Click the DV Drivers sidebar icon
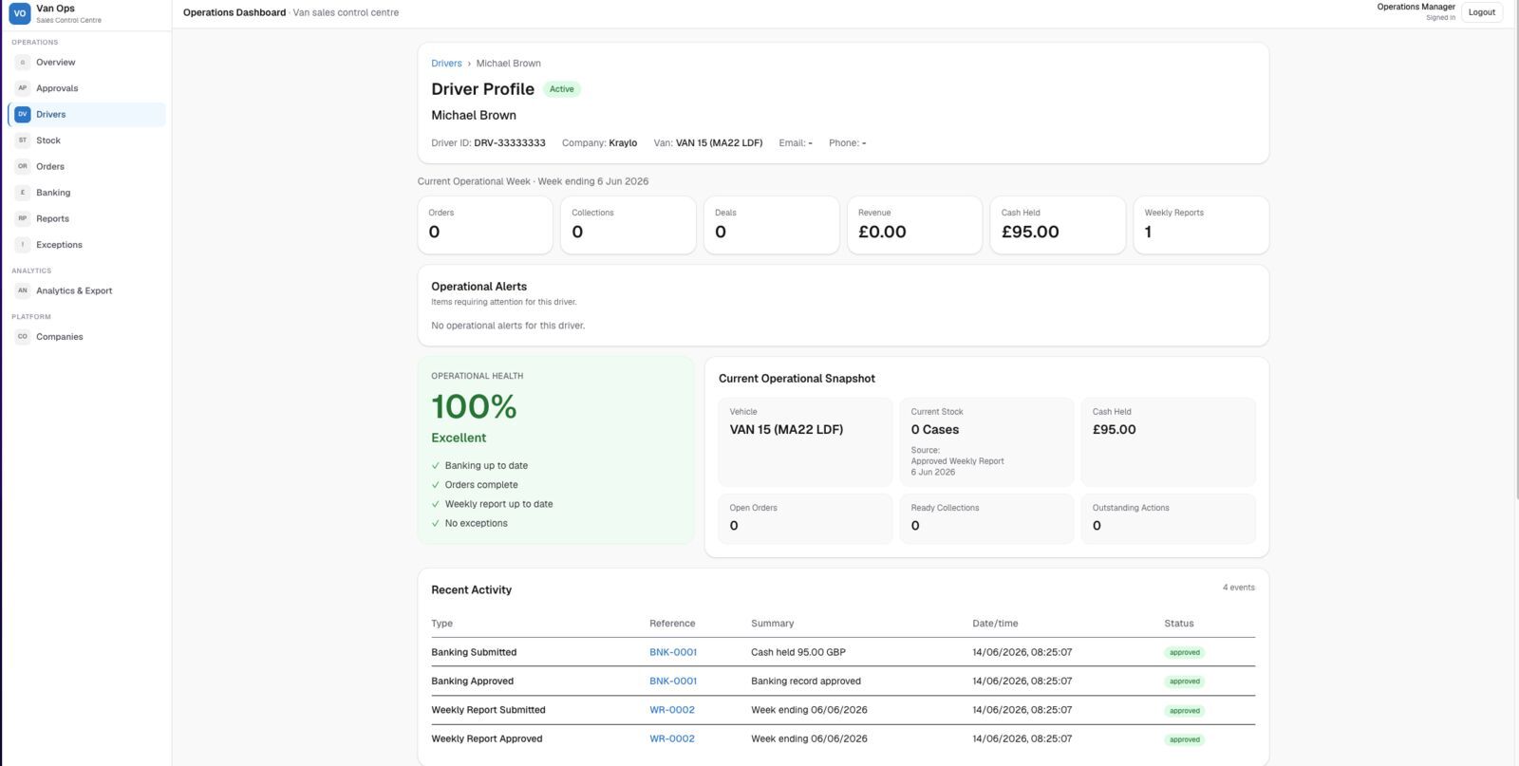 [x=23, y=114]
